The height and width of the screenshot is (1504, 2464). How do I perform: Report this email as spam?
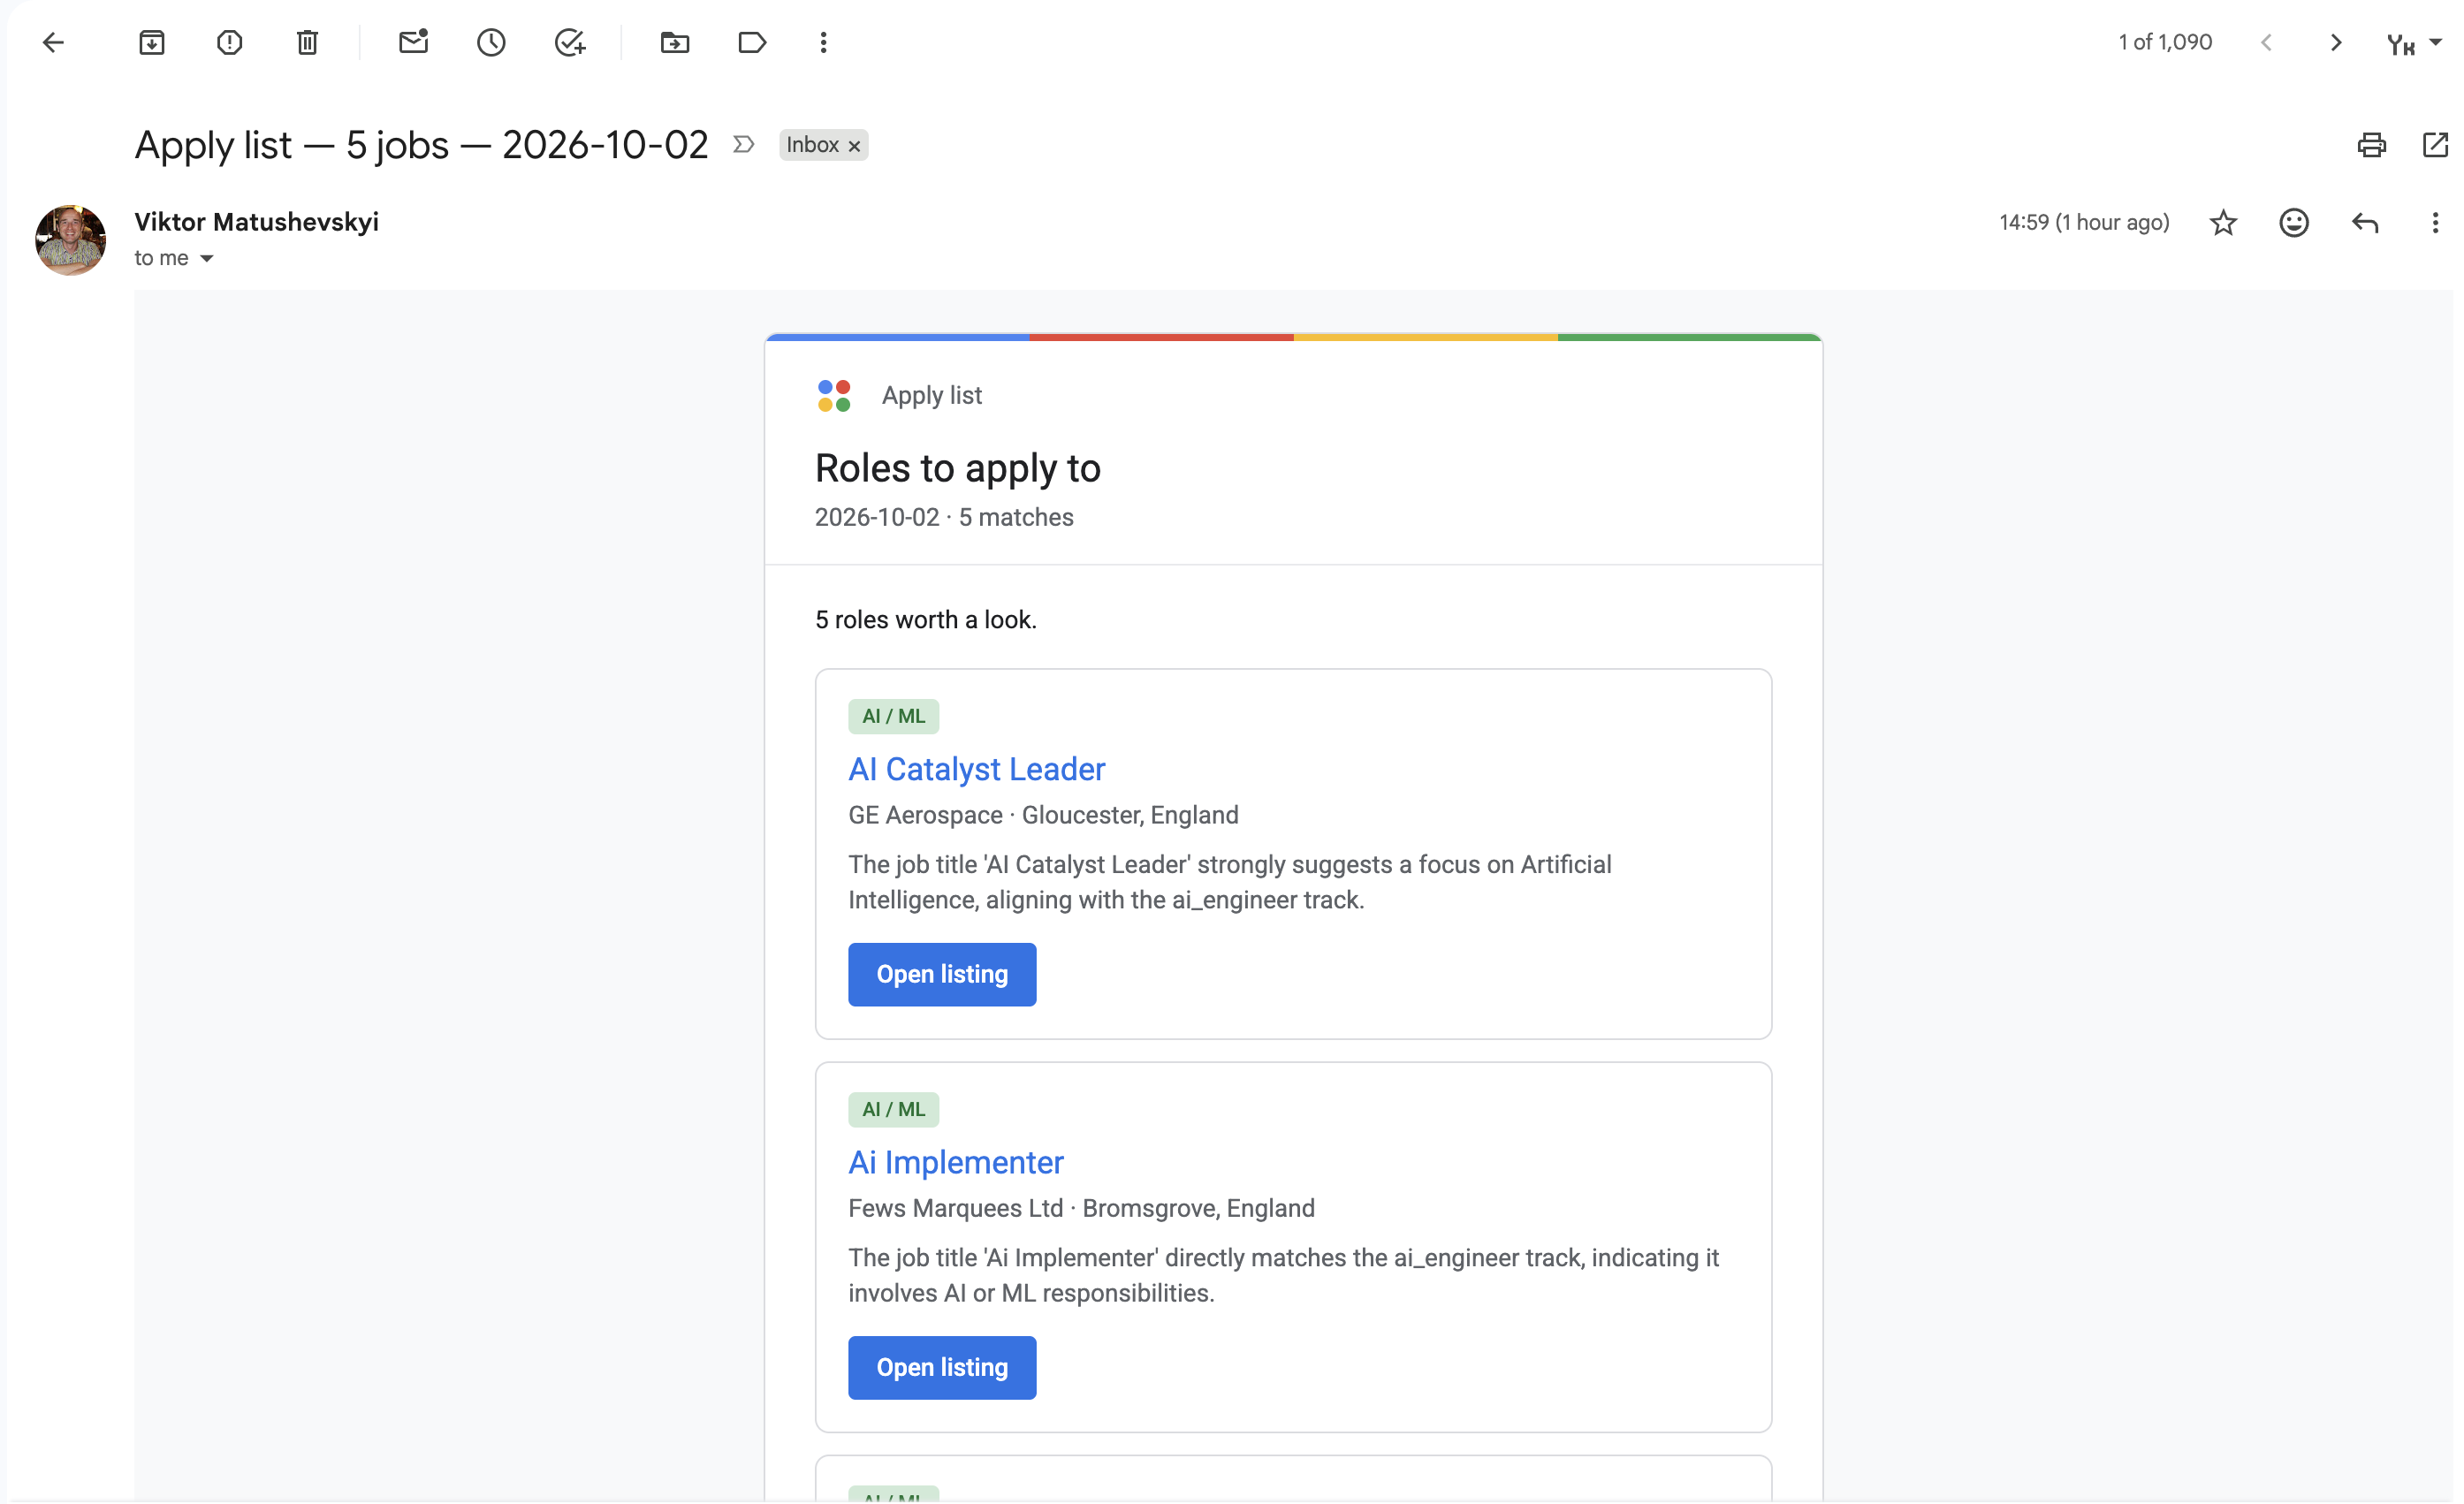pos(230,42)
